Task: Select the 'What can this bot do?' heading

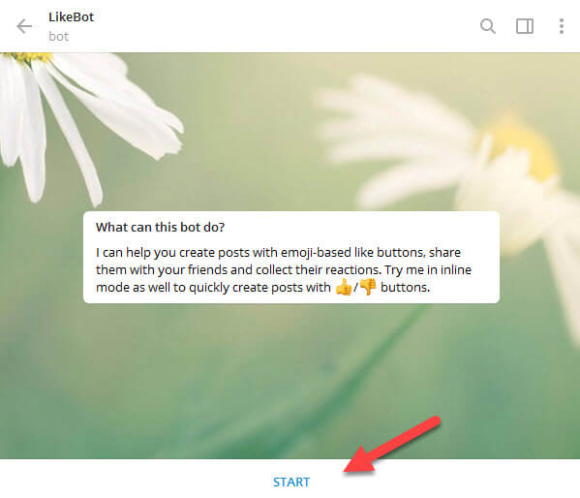Action: point(160,227)
